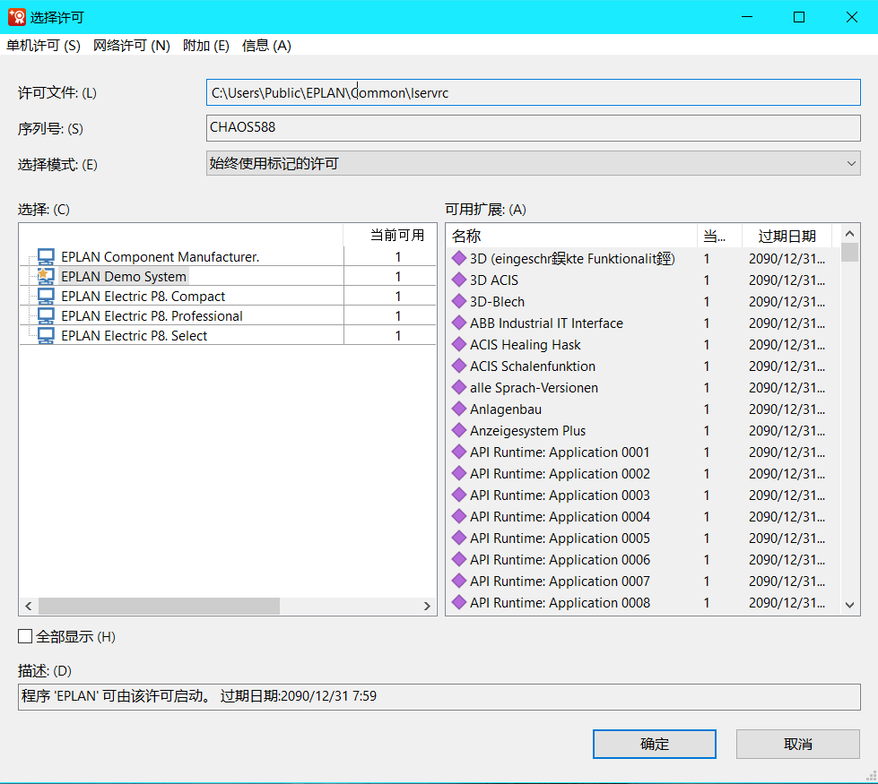
Task: Open the 网络许可 (N) menu
Action: click(x=131, y=46)
